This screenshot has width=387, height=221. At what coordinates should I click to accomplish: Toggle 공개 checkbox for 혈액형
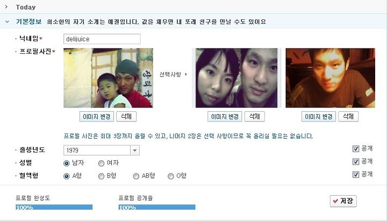pyautogui.click(x=356, y=175)
